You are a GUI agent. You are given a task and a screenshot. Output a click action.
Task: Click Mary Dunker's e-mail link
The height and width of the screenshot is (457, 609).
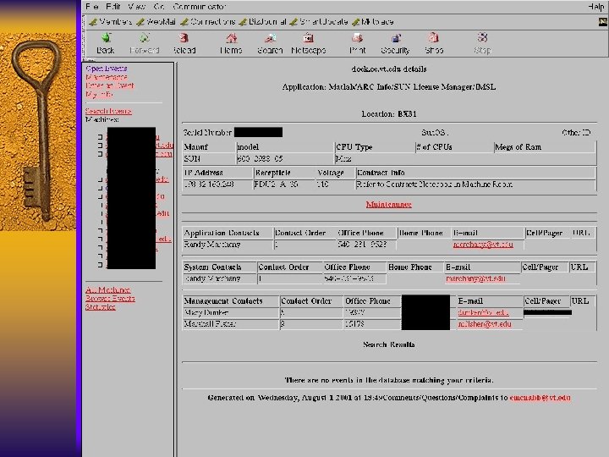[483, 312]
